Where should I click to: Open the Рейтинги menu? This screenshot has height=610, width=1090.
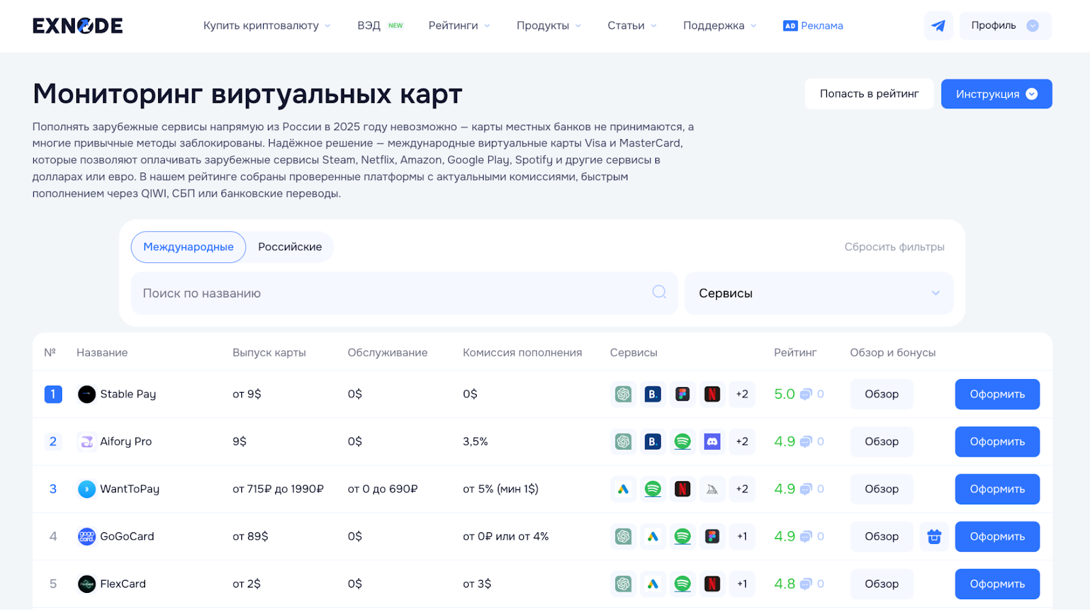[458, 26]
